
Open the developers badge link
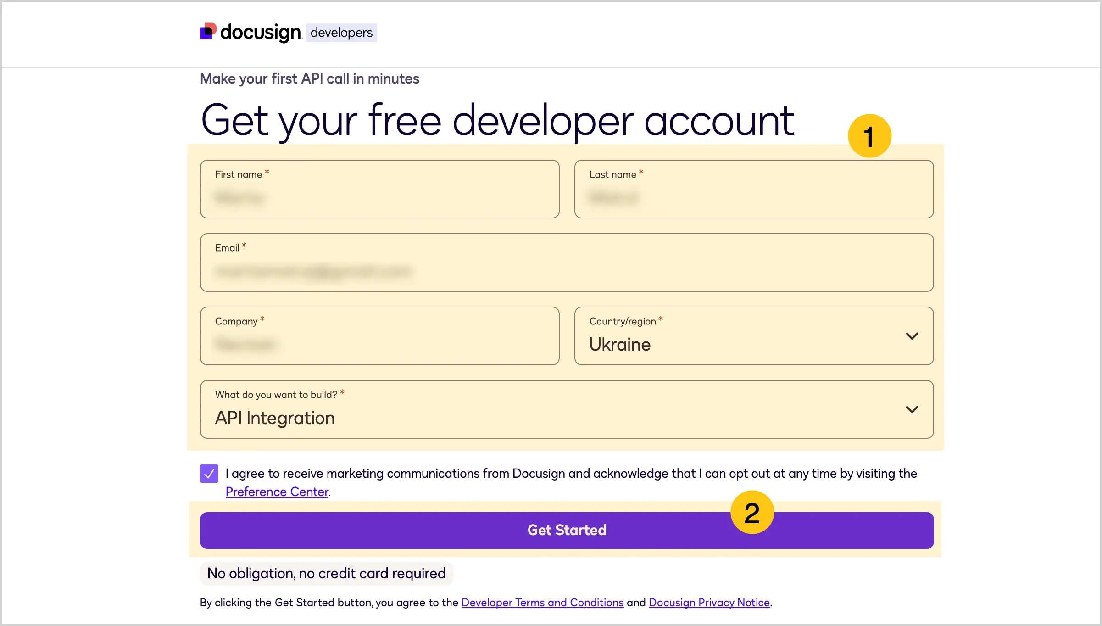[x=341, y=33]
